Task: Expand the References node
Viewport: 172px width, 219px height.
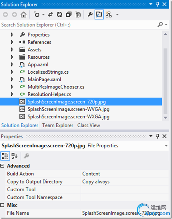Action: (x=12, y=42)
